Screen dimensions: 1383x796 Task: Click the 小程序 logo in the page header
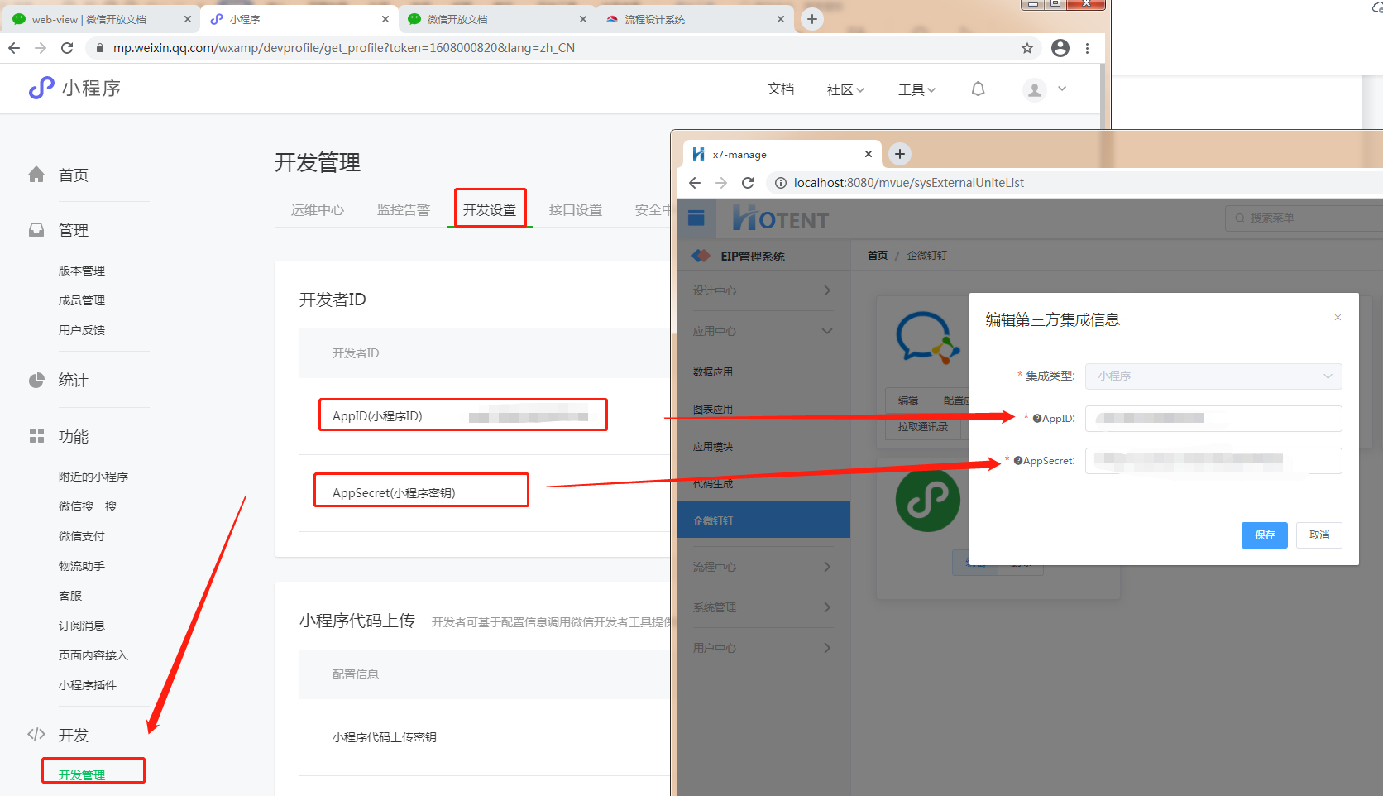coord(75,88)
